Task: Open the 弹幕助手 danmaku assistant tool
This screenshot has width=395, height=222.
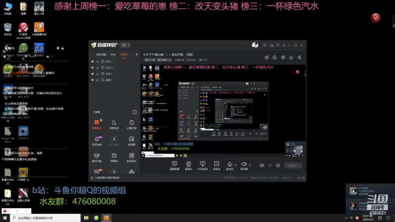Action: pyautogui.click(x=97, y=125)
